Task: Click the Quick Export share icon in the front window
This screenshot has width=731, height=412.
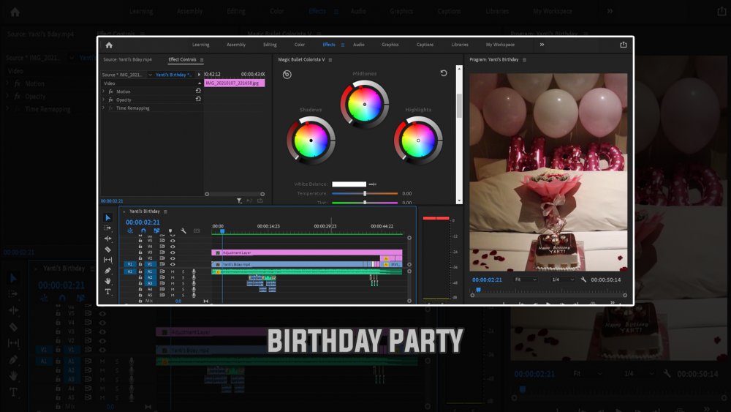Action: (x=624, y=45)
